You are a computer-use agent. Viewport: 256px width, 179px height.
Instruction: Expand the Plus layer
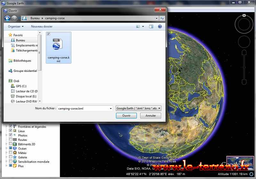pyautogui.click(x=6, y=166)
